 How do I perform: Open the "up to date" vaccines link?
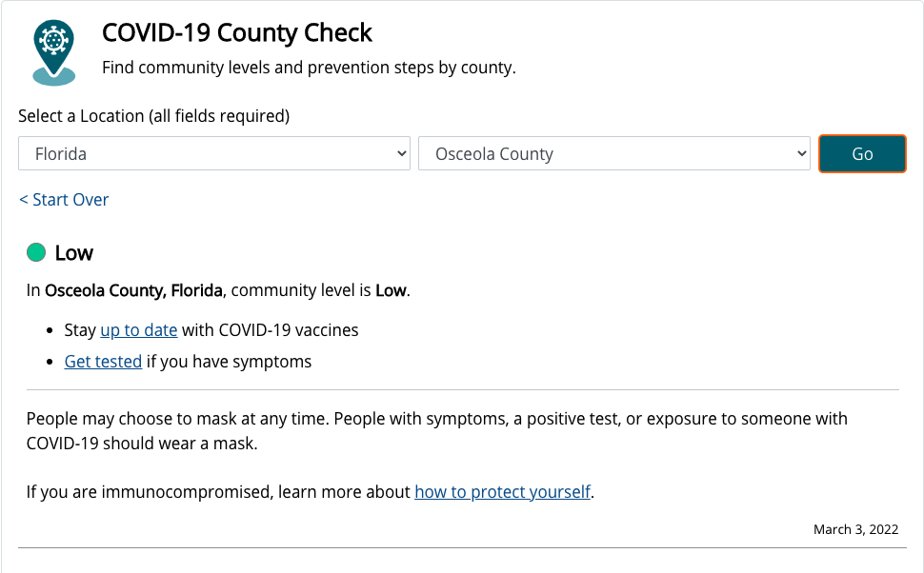tap(139, 330)
